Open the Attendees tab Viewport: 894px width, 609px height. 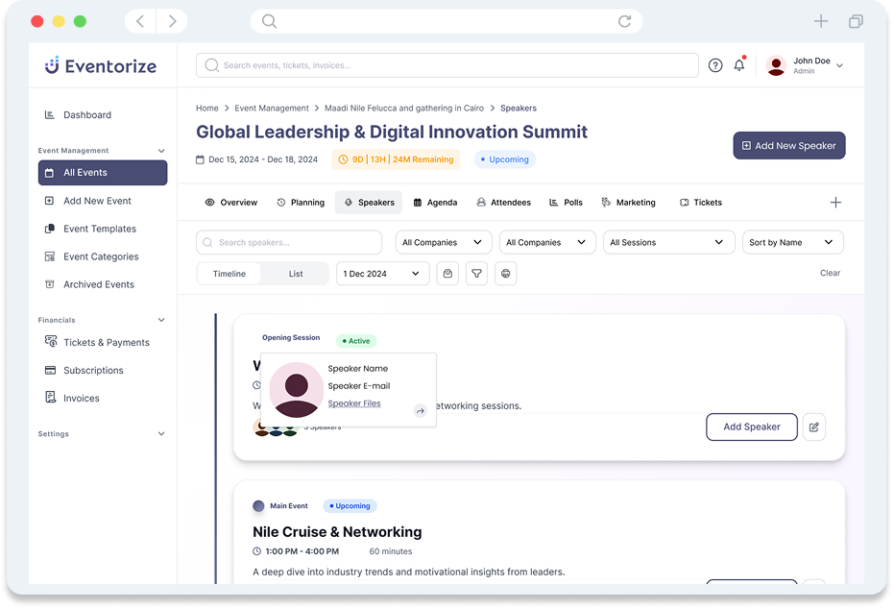pos(503,203)
